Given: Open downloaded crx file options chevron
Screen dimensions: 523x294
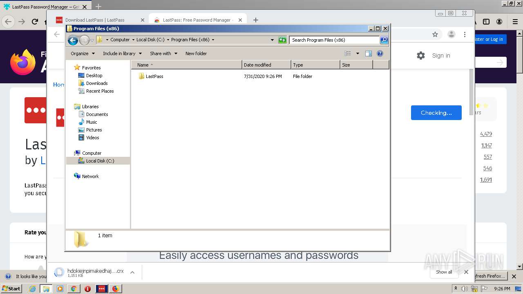Looking at the screenshot, I should coord(132,272).
